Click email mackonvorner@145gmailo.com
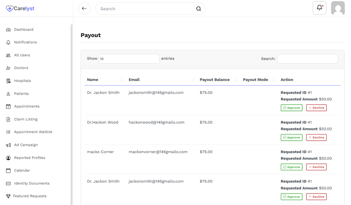Viewport: 351px width, 205px height. click(x=158, y=152)
